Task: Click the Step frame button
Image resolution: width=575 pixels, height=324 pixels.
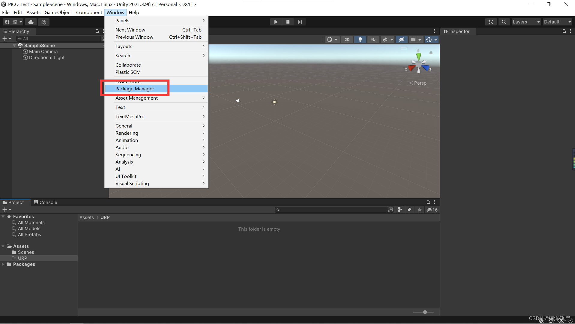Action: point(300,22)
